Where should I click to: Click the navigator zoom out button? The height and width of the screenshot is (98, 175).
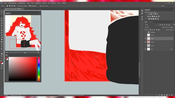click(x=11, y=53)
